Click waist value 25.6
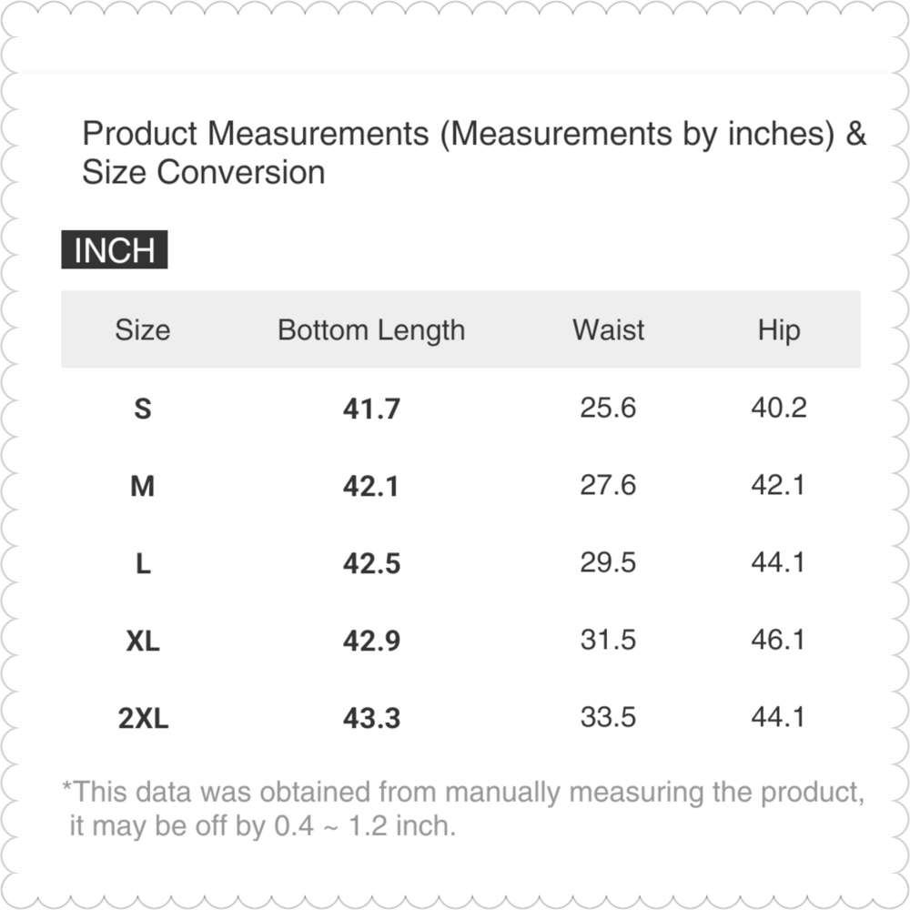The image size is (910, 910). point(608,408)
